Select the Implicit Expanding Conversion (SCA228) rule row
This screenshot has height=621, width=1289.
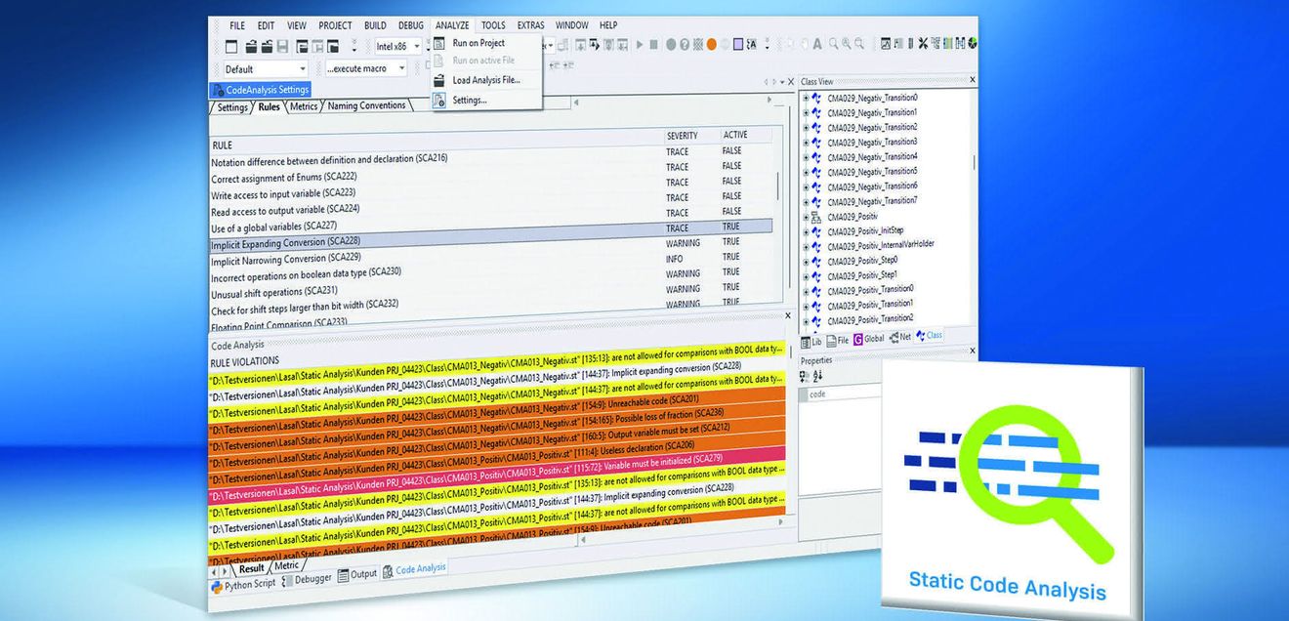pyautogui.click(x=492, y=241)
